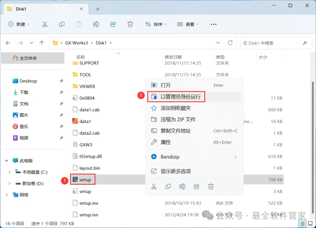Collapse the 此电脑 tree node

tap(7, 160)
